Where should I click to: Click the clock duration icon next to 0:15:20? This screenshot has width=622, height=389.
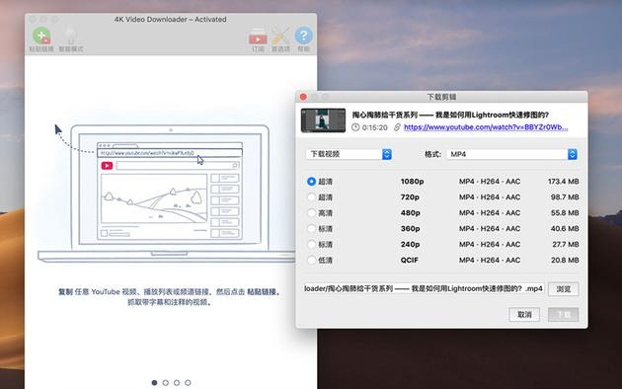point(355,127)
